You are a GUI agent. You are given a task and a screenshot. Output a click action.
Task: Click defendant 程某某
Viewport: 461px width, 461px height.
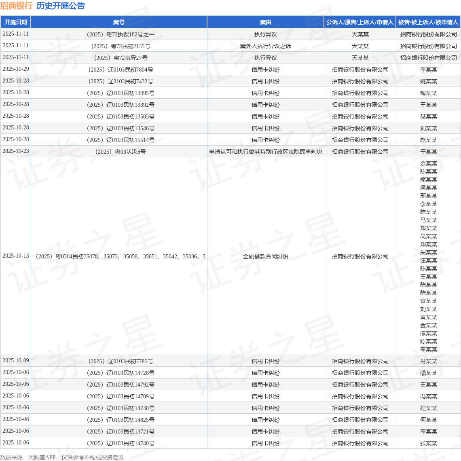tap(428, 408)
